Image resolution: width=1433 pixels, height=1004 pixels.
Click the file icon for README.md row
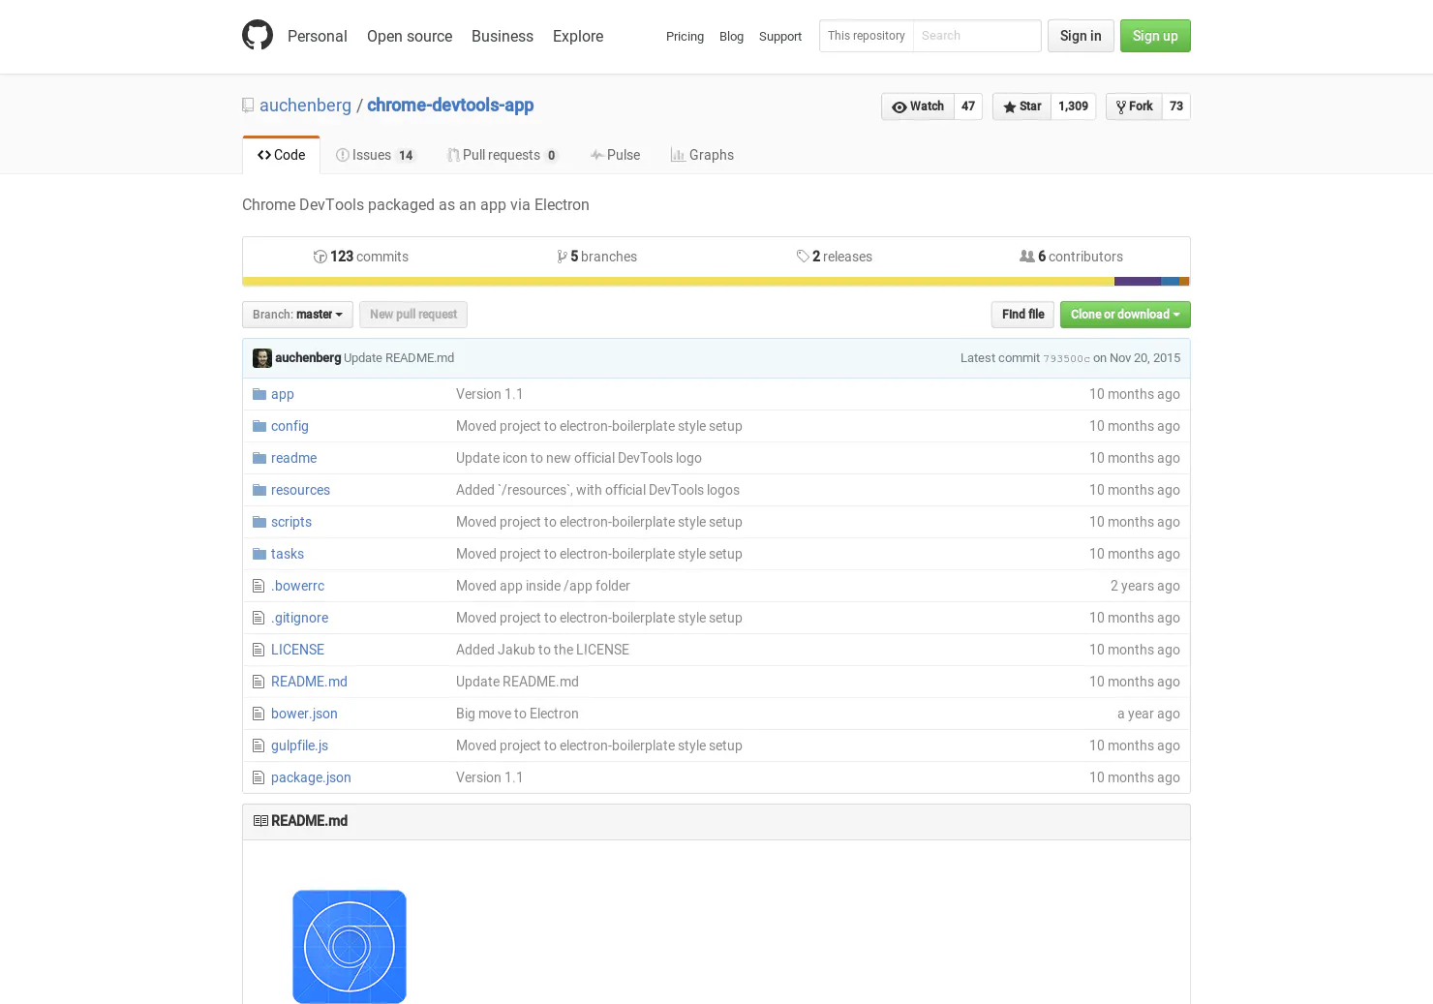point(259,682)
